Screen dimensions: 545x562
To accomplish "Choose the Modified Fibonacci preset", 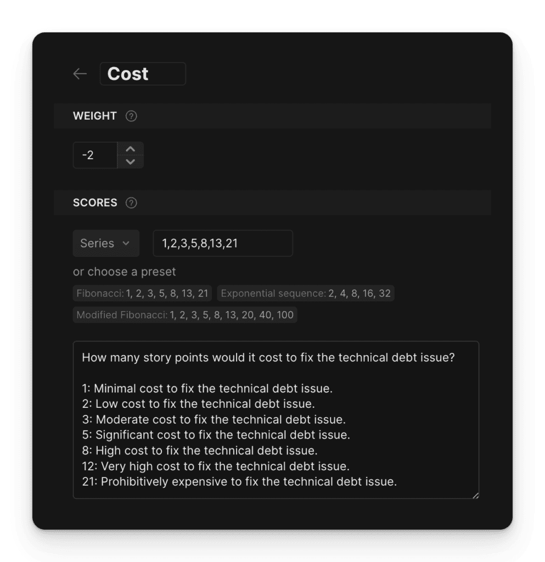I will click(x=185, y=315).
